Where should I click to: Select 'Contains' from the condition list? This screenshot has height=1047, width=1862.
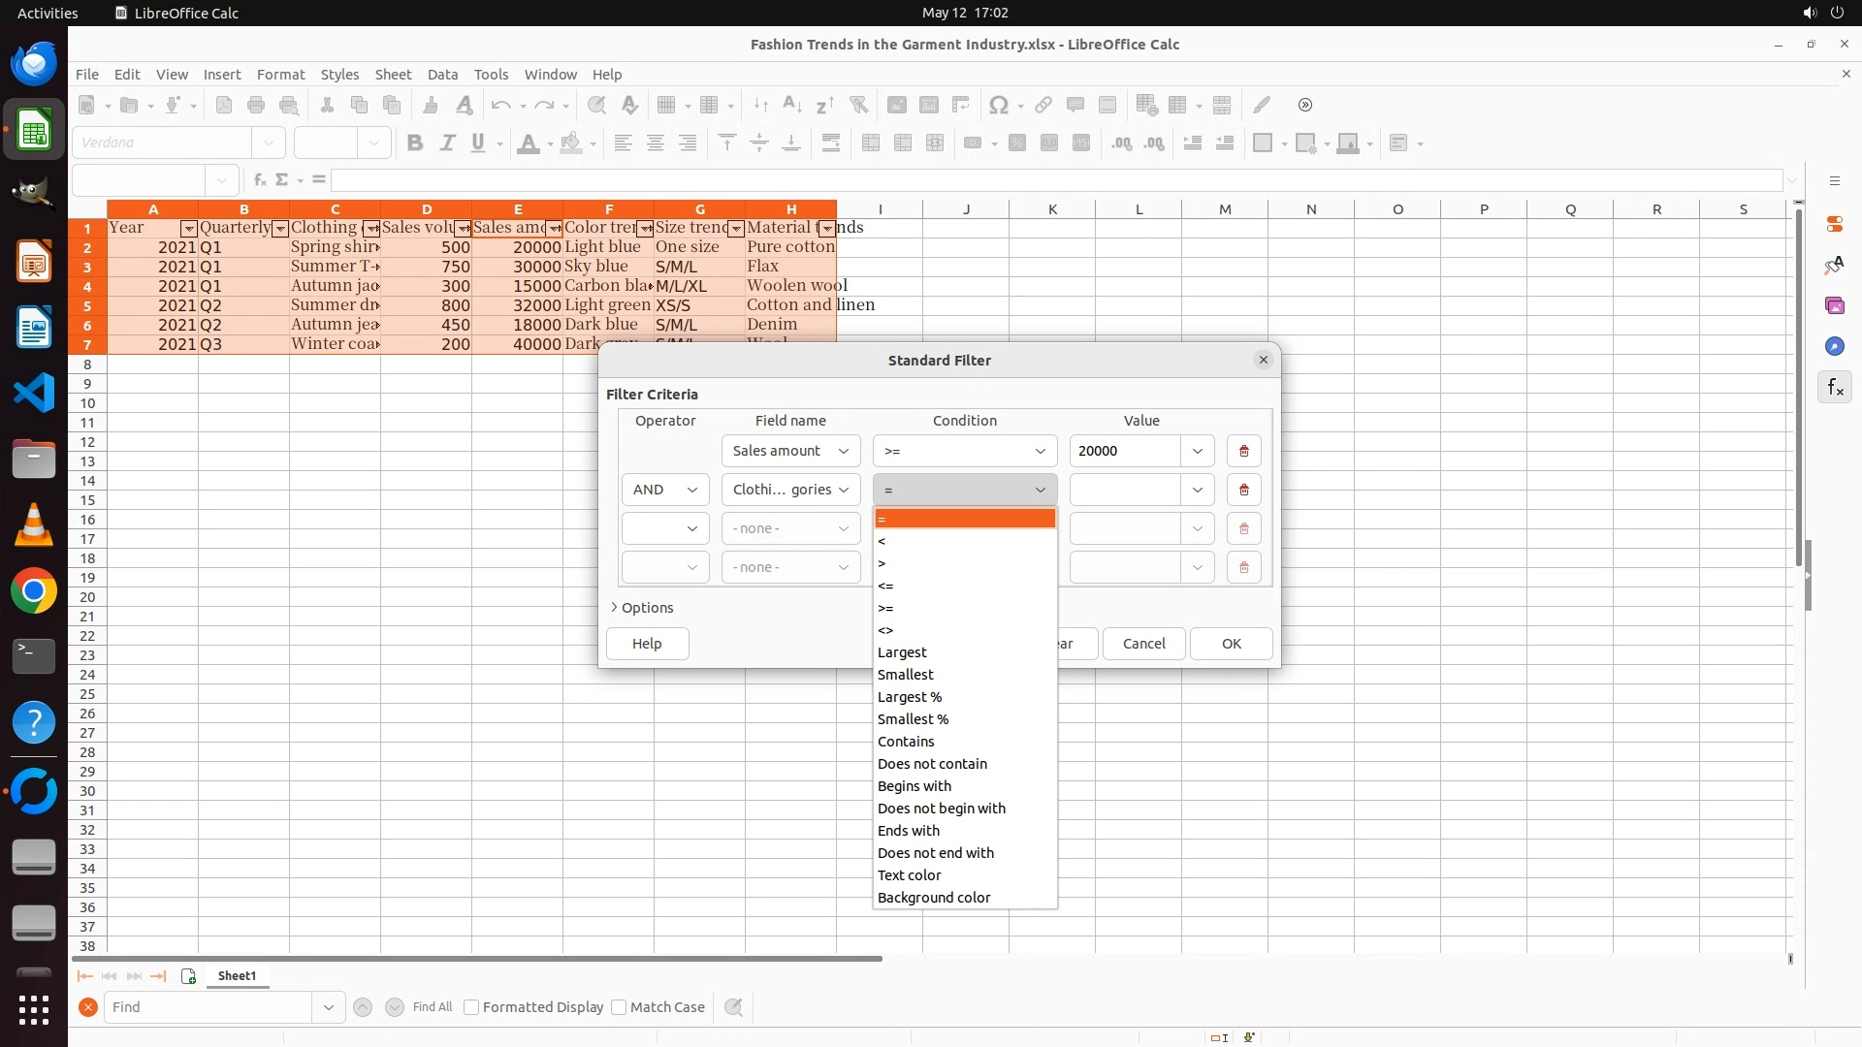point(906,742)
